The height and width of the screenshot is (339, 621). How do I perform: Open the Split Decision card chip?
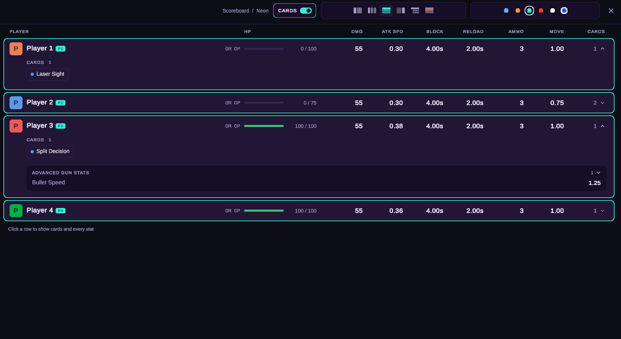pos(50,152)
